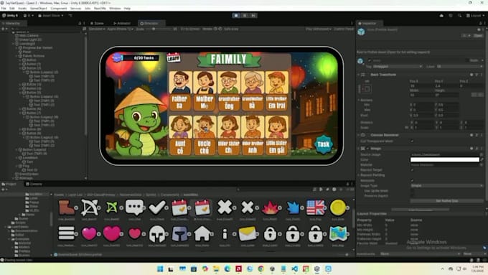488x275 pixels.
Task: Switch to the Animator tab
Action: coord(122,23)
